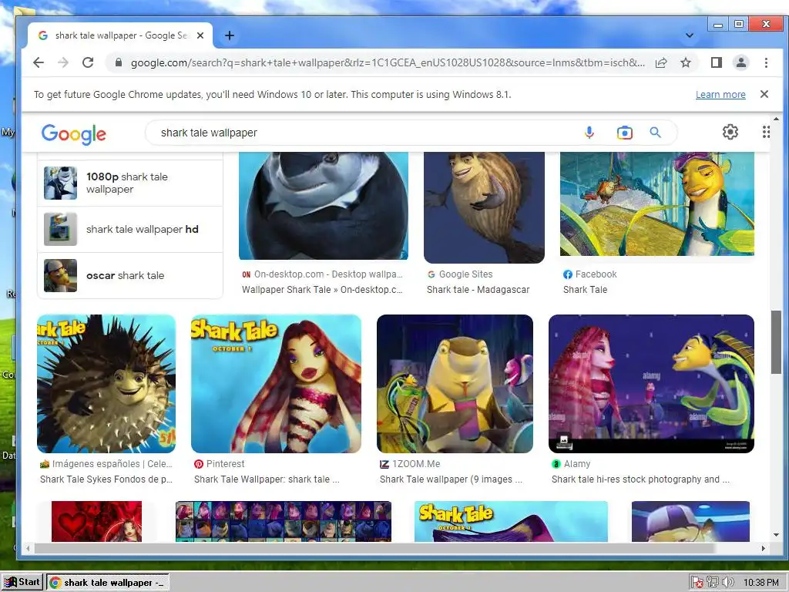This screenshot has width=789, height=592.
Task: Dismiss the Chrome update notification bar
Action: pos(764,94)
